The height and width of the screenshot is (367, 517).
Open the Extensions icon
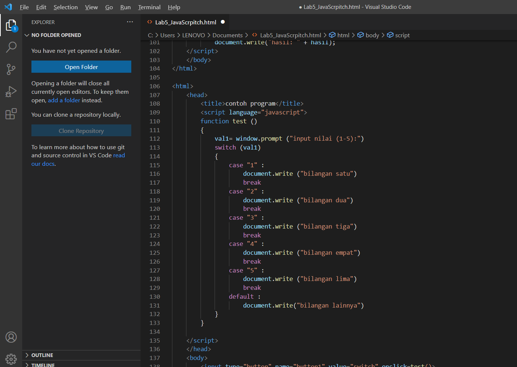click(11, 114)
